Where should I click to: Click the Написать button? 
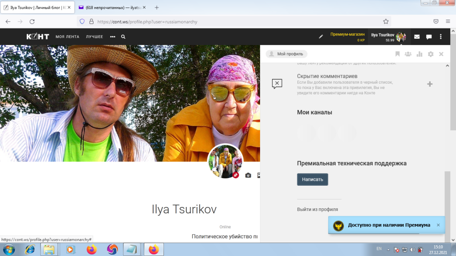[x=313, y=179]
